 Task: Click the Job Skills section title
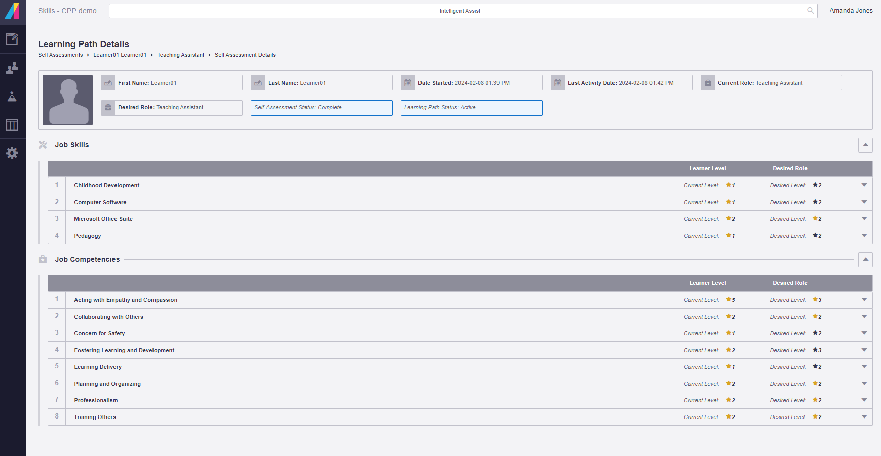click(x=72, y=145)
